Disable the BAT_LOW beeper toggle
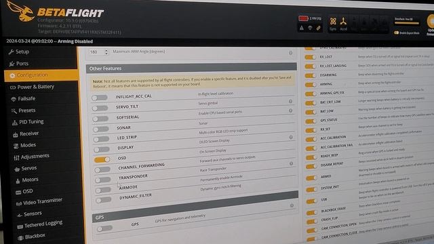 311,112
